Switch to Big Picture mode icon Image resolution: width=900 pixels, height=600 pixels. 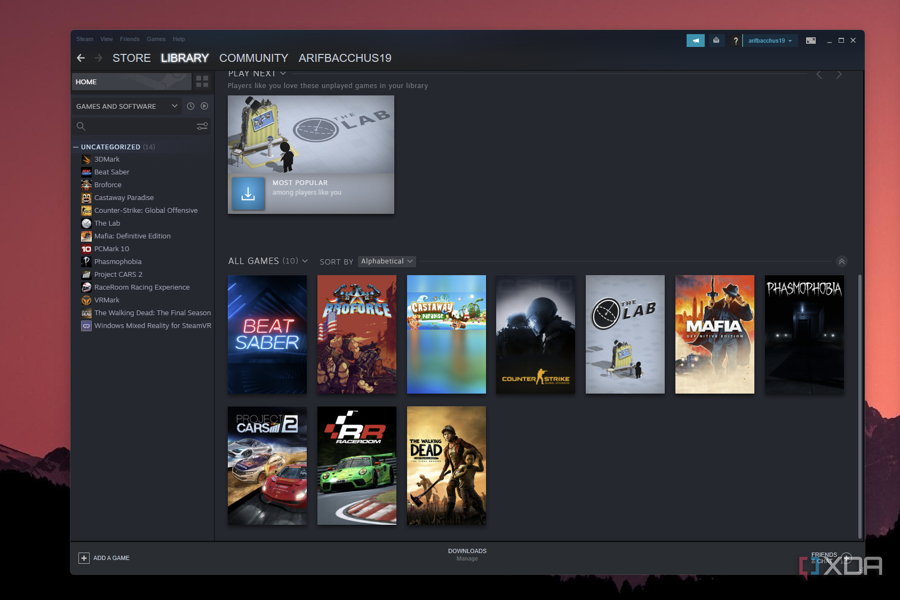tap(810, 41)
